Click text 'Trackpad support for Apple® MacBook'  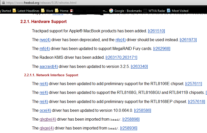pyautogui.click(x=66, y=31)
